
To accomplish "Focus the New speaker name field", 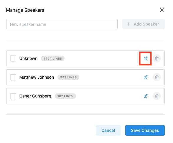I will point(62,24).
